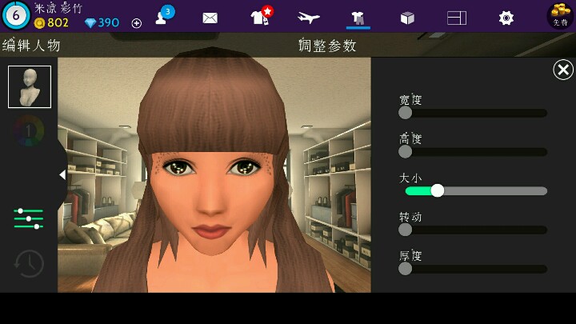The width and height of the screenshot is (576, 324).
Task: Open the cube inventory icon
Action: 407,18
